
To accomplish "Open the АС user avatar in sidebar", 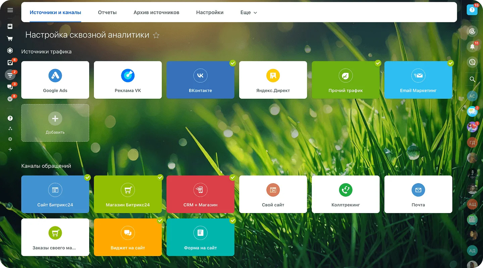I will coord(472,96).
